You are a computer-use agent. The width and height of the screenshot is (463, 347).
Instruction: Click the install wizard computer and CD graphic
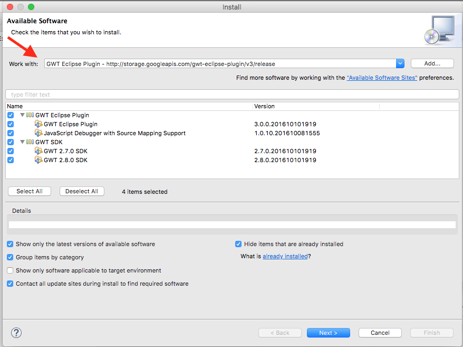[x=440, y=30]
